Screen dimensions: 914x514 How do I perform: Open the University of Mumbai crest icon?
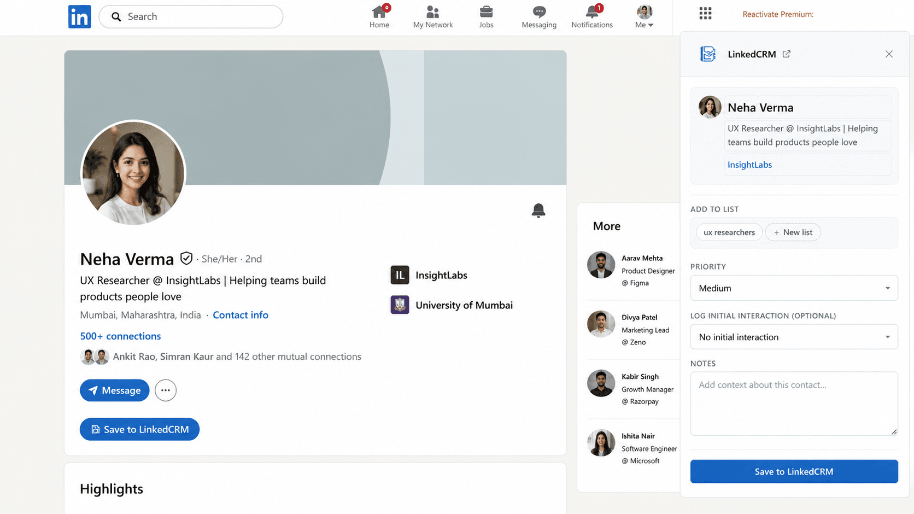click(400, 305)
